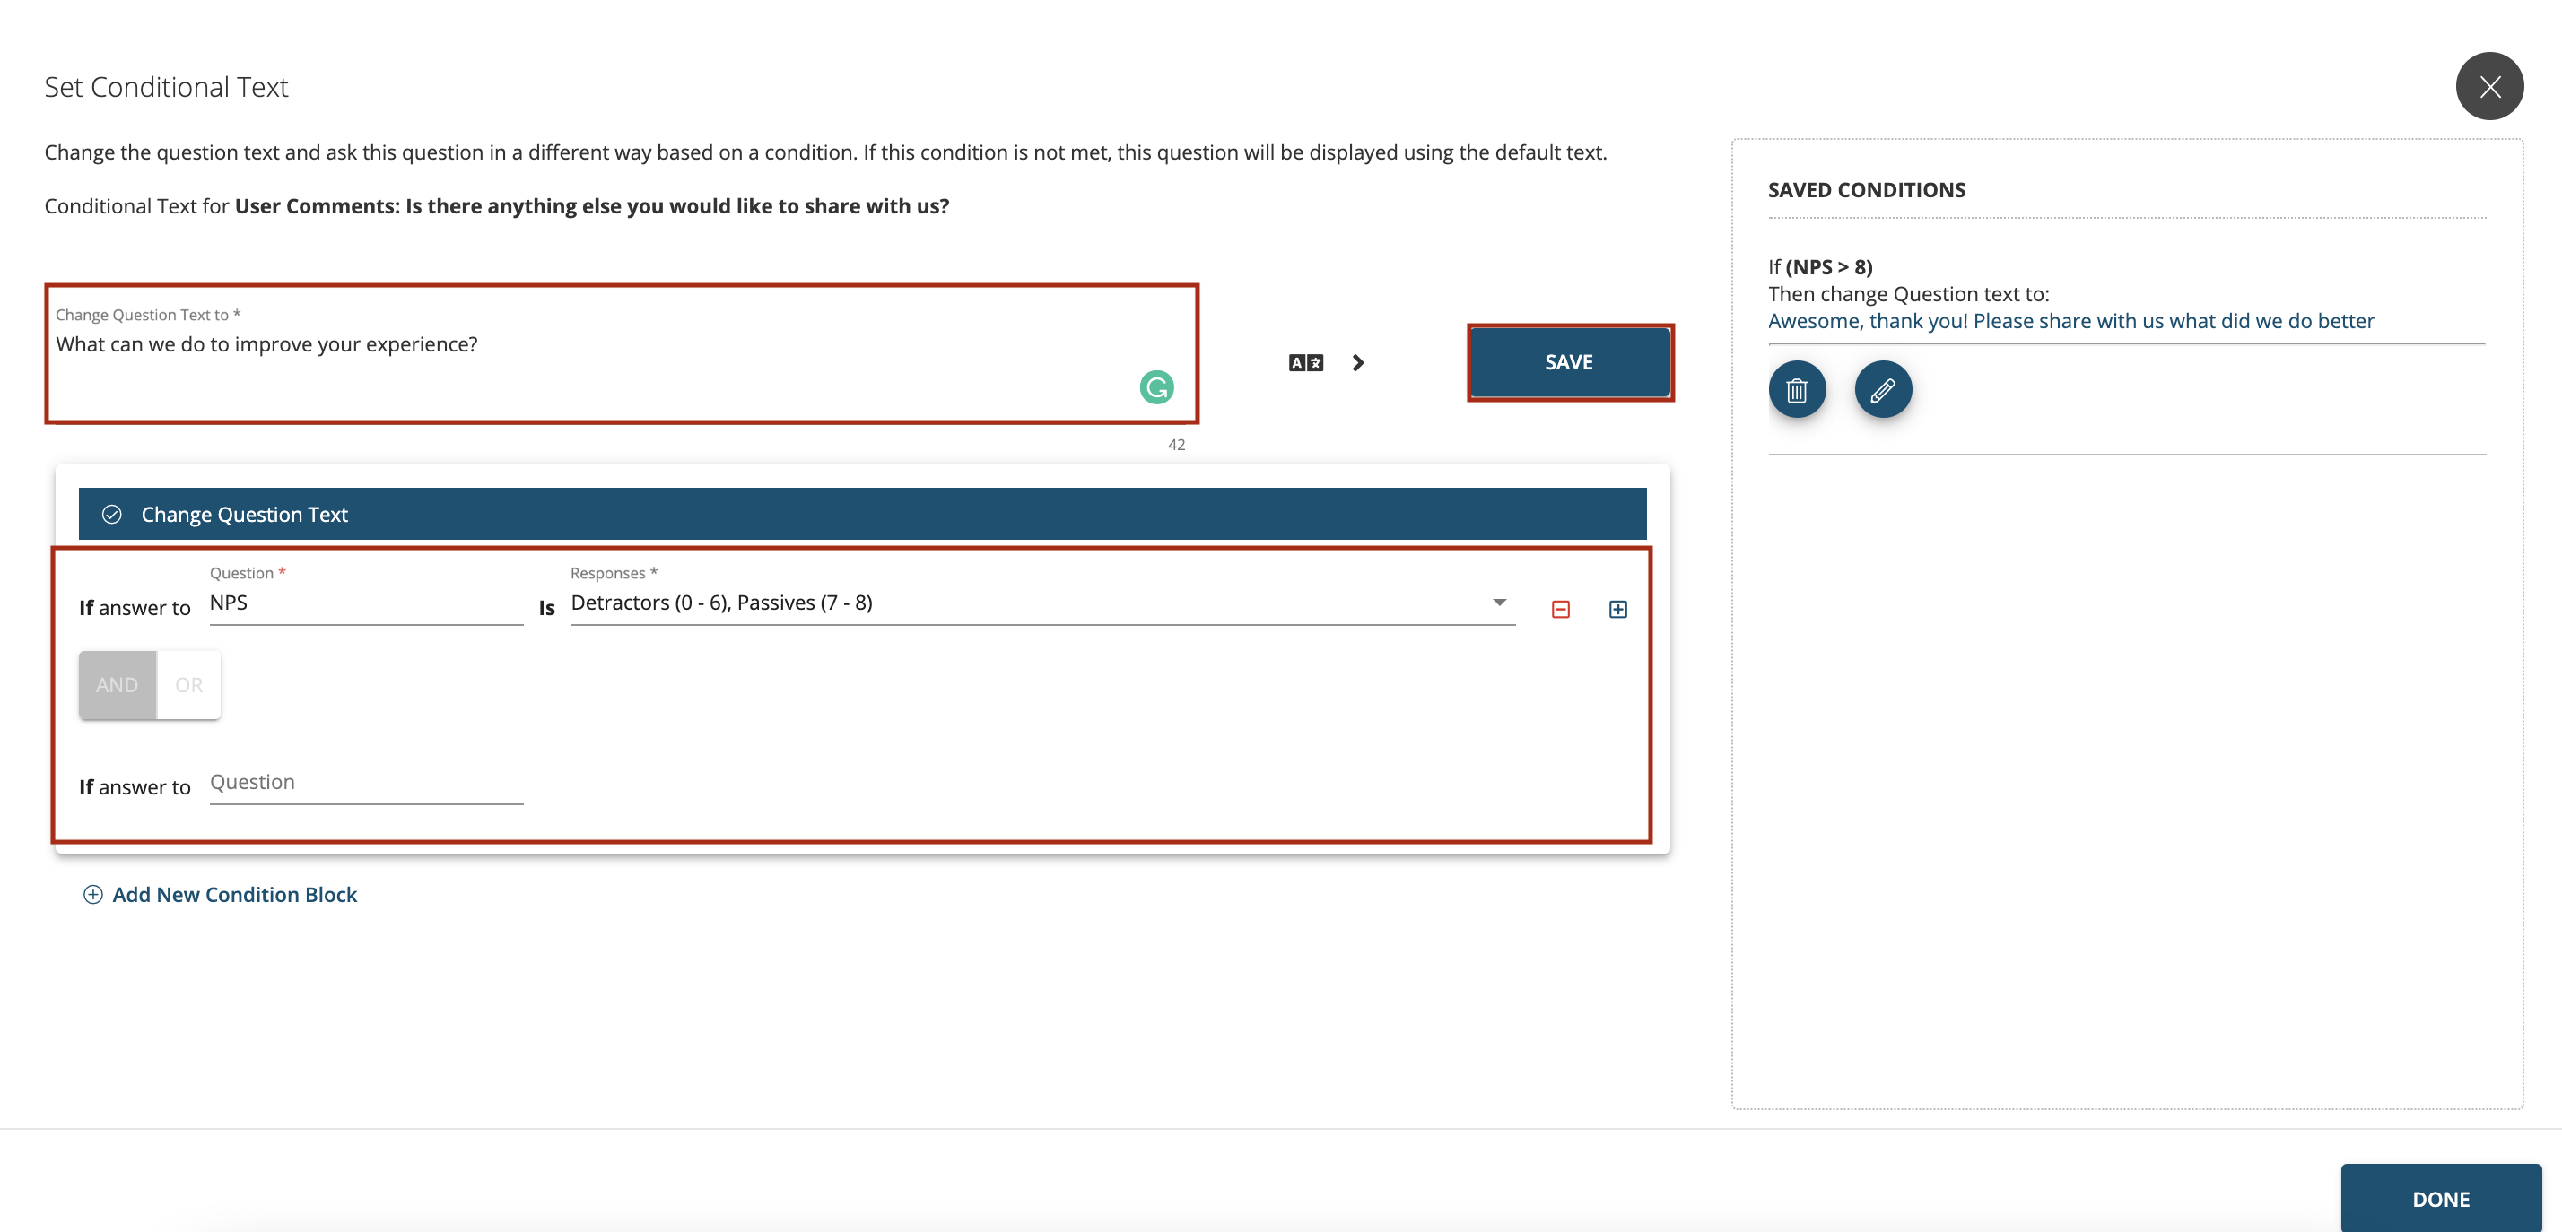Screen dimensions: 2562x1232
Task: Click the checkmark Change Question Text icon
Action: click(111, 513)
